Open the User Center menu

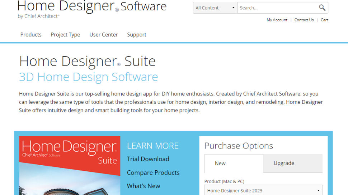pyautogui.click(x=103, y=35)
